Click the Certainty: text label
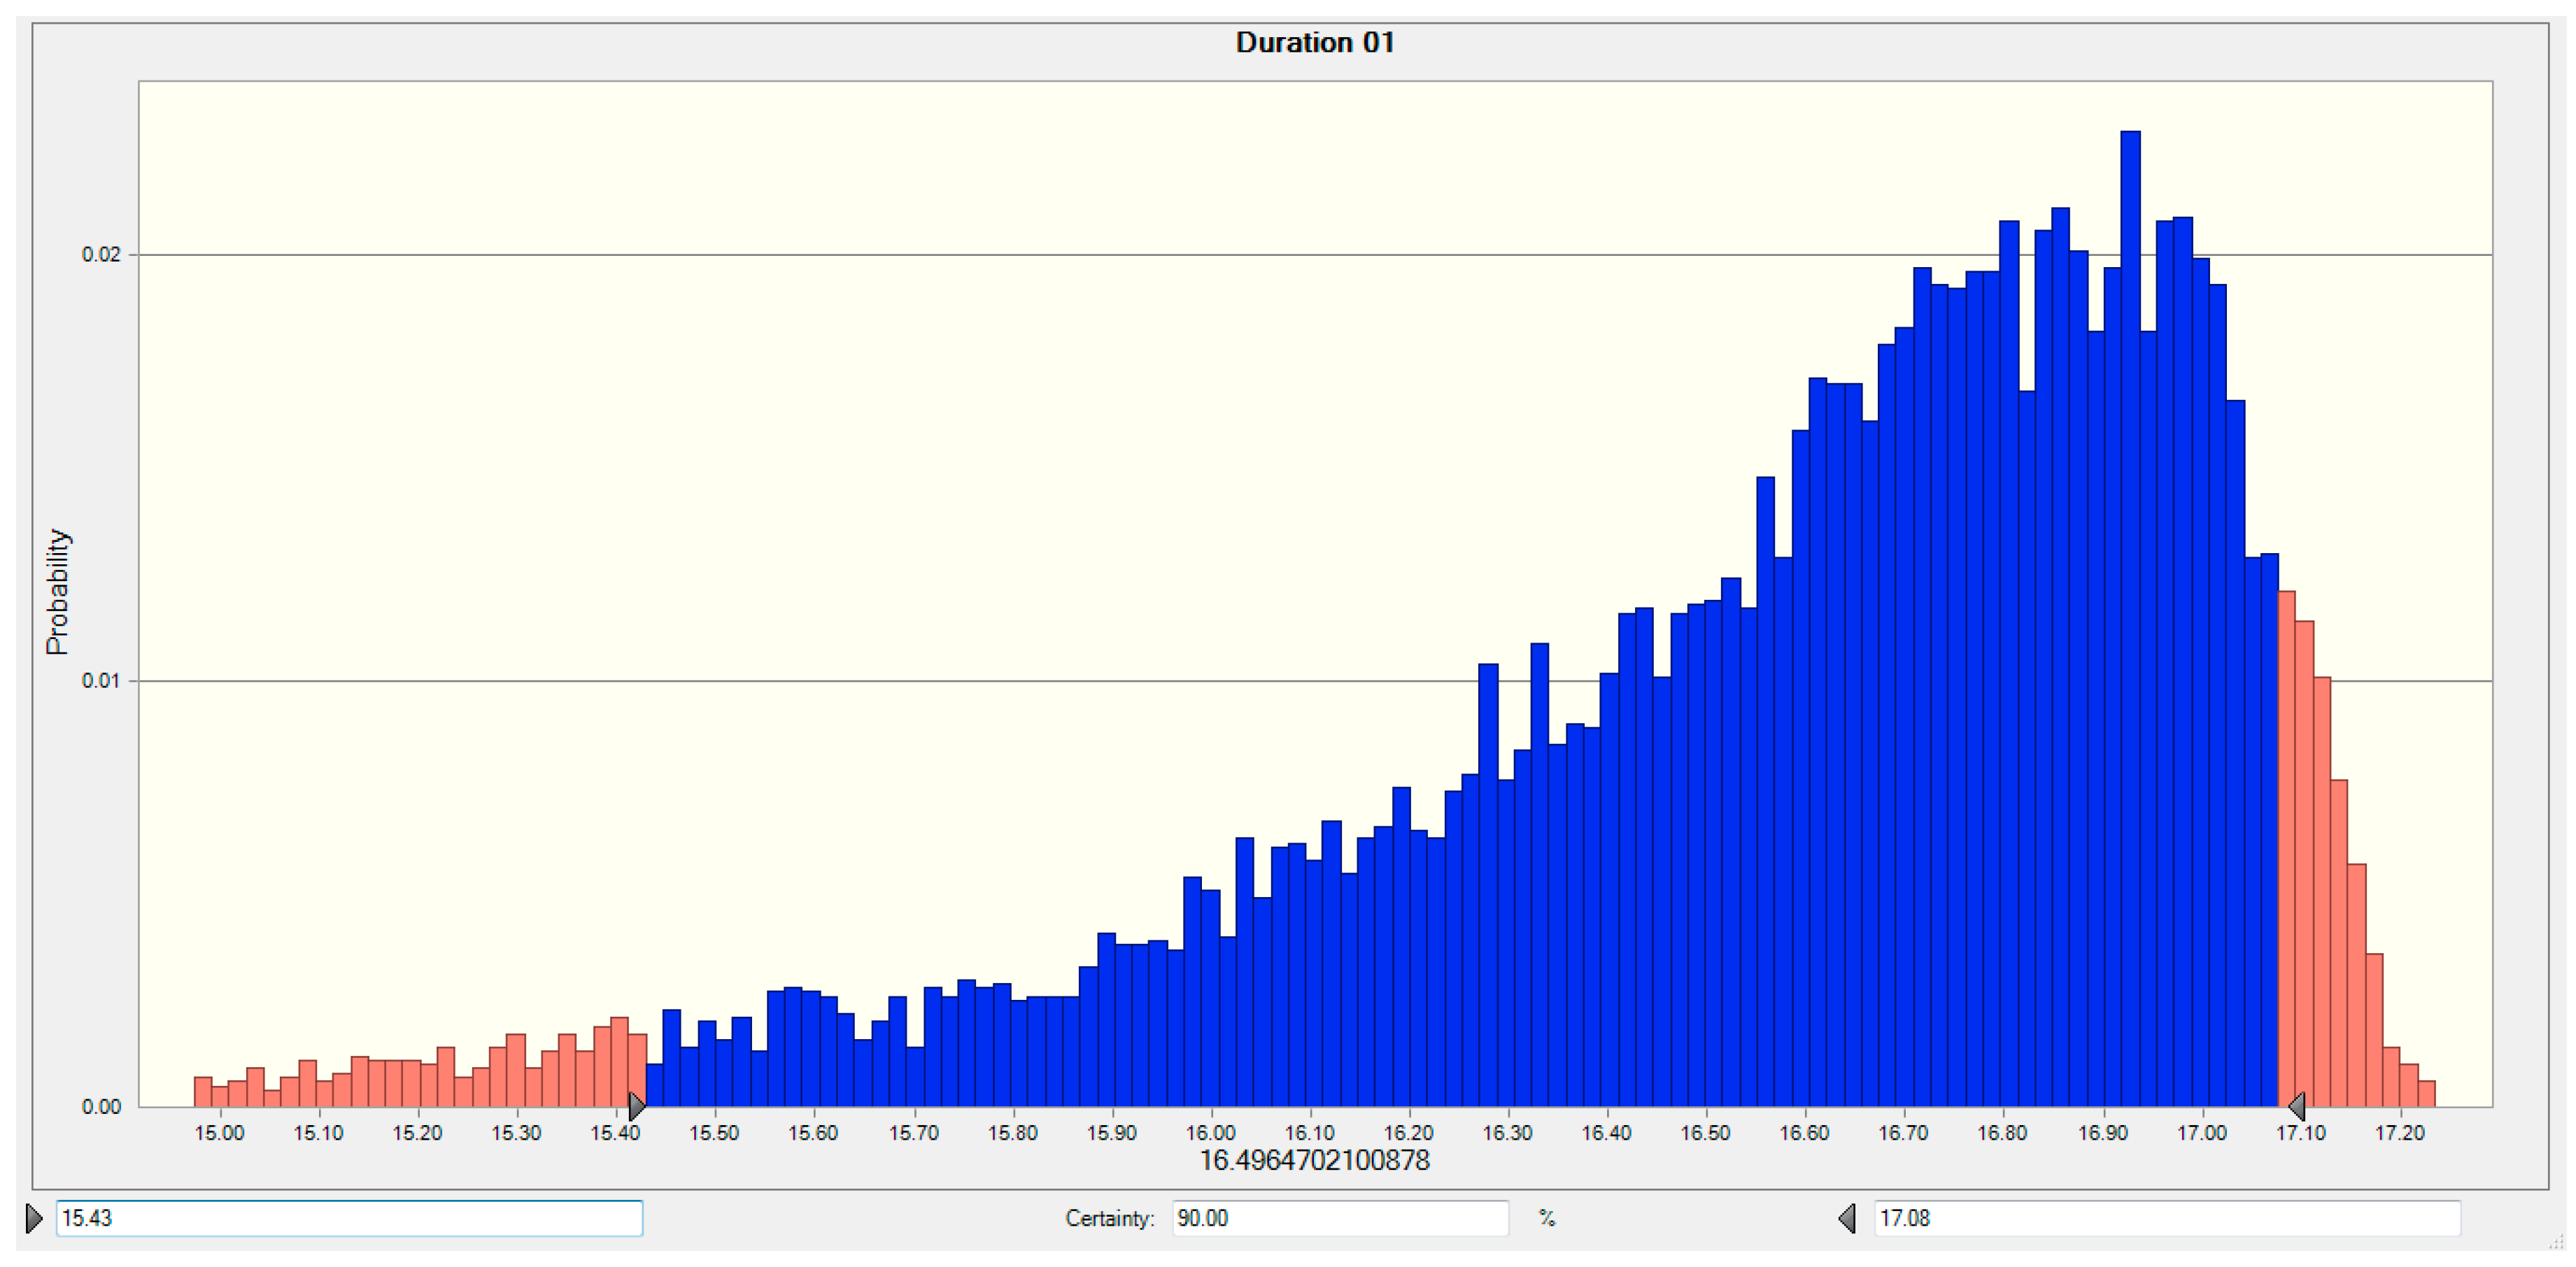 [x=1109, y=1218]
